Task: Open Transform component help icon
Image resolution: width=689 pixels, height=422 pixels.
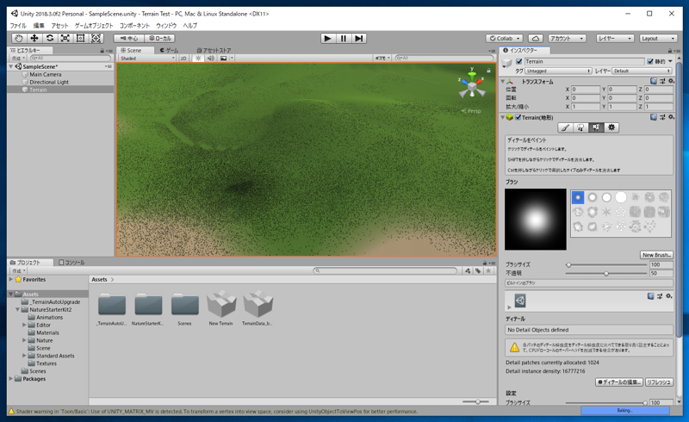Action: click(654, 81)
